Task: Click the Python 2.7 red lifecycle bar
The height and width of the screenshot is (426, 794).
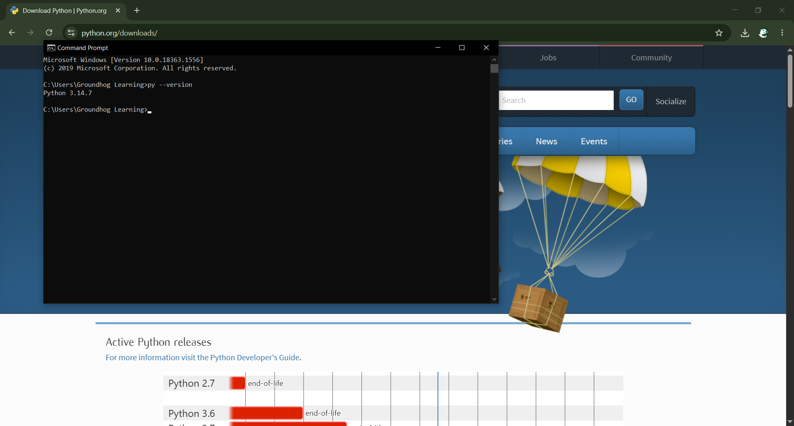Action: point(238,383)
